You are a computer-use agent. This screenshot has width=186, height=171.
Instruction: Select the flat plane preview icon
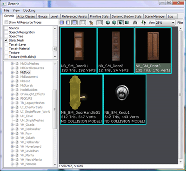pyautogui.click(x=127, y=23)
